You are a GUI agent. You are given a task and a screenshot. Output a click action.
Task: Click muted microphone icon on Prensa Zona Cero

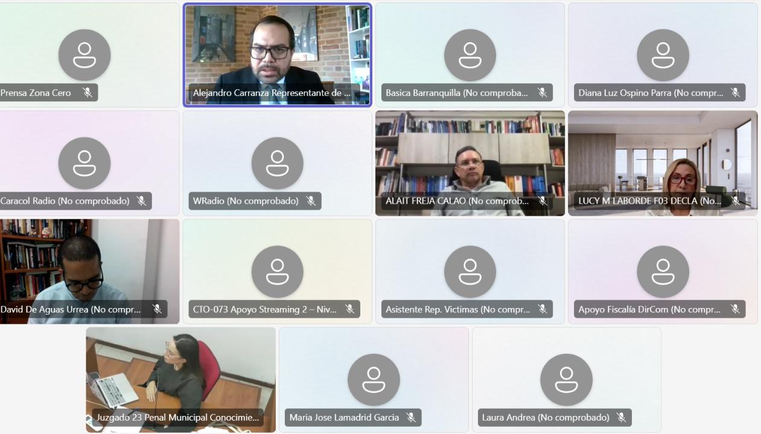point(88,93)
